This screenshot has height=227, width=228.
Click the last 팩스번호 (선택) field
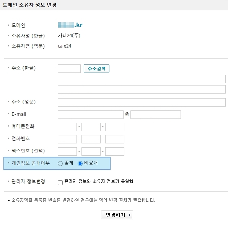[x=115, y=151]
